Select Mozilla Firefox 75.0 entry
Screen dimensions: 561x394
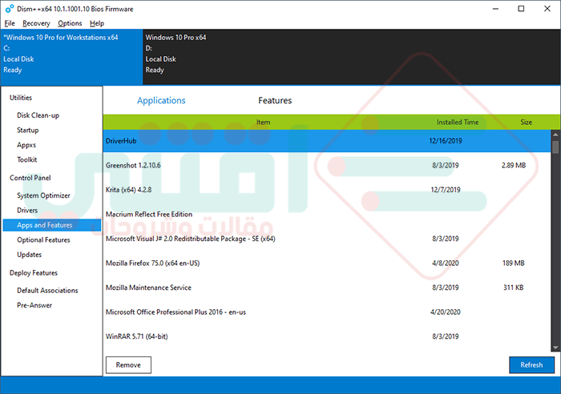click(x=327, y=263)
